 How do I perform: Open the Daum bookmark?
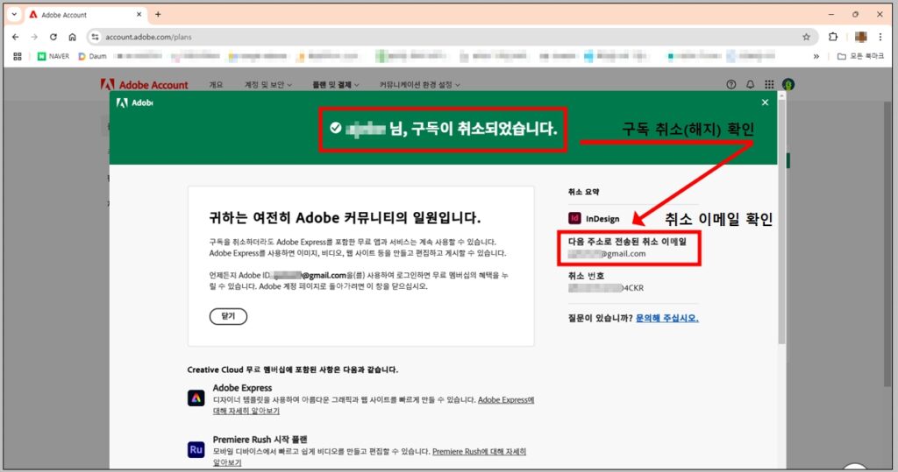click(93, 56)
